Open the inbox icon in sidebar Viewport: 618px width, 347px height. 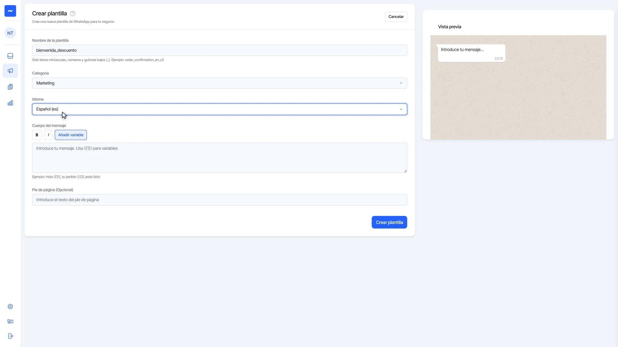[10, 56]
